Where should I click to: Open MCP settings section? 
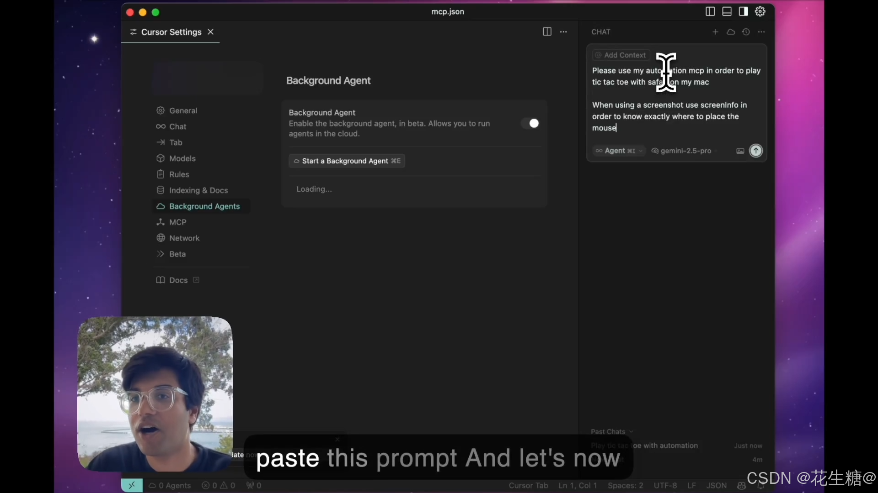point(177,222)
